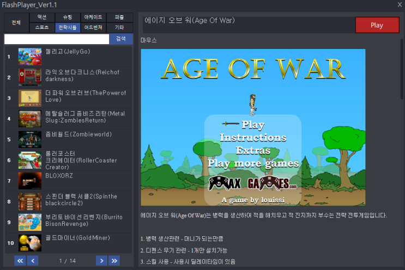Viewport: 405px width, 270px height.
Task: Click the description line '2. 디펜스 무기 관련'
Action: pyautogui.click(x=184, y=250)
